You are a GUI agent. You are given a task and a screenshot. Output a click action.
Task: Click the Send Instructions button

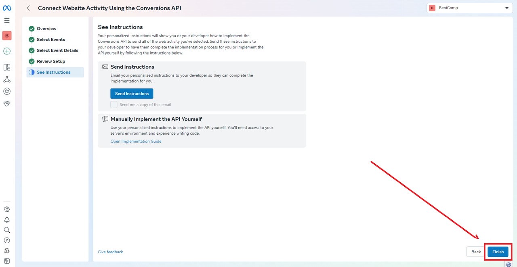click(132, 94)
